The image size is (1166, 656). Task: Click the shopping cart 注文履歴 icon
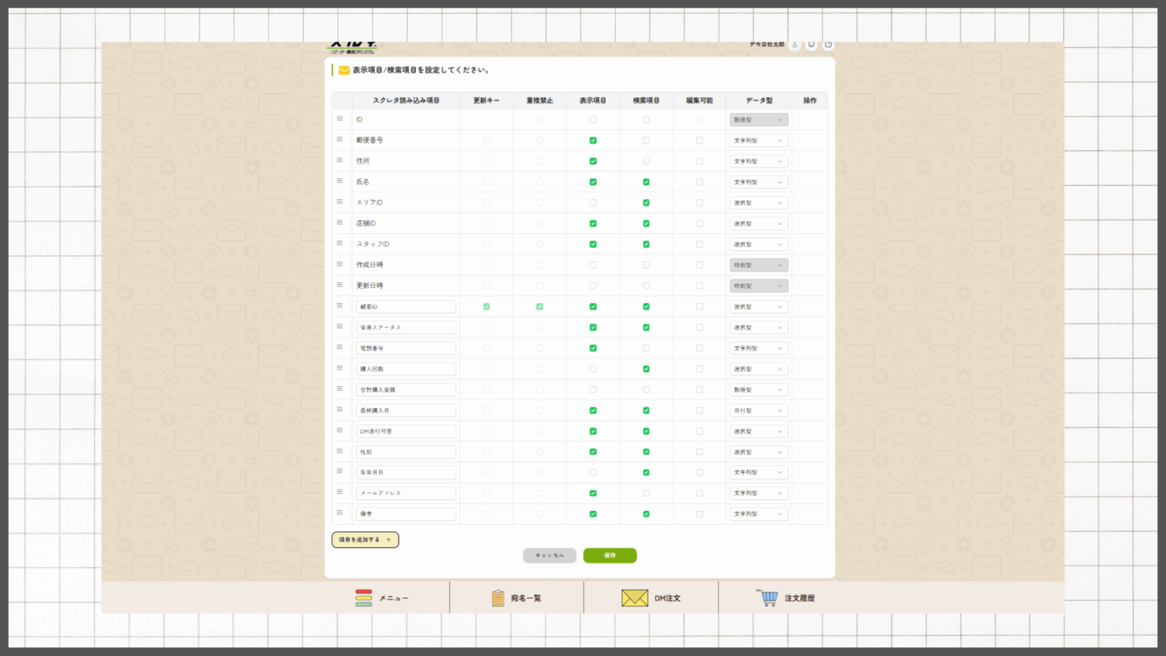[x=767, y=598]
